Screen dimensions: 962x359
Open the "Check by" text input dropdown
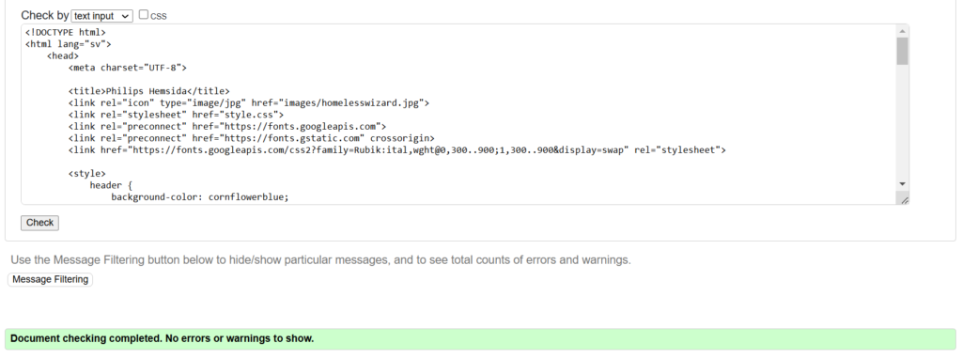point(101,16)
